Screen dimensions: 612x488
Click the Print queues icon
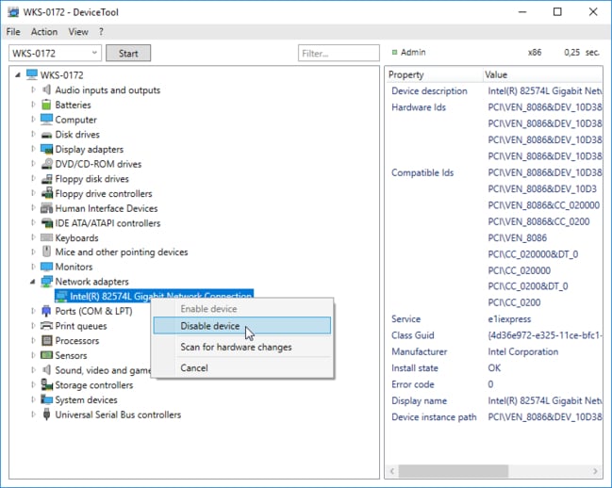(x=46, y=326)
